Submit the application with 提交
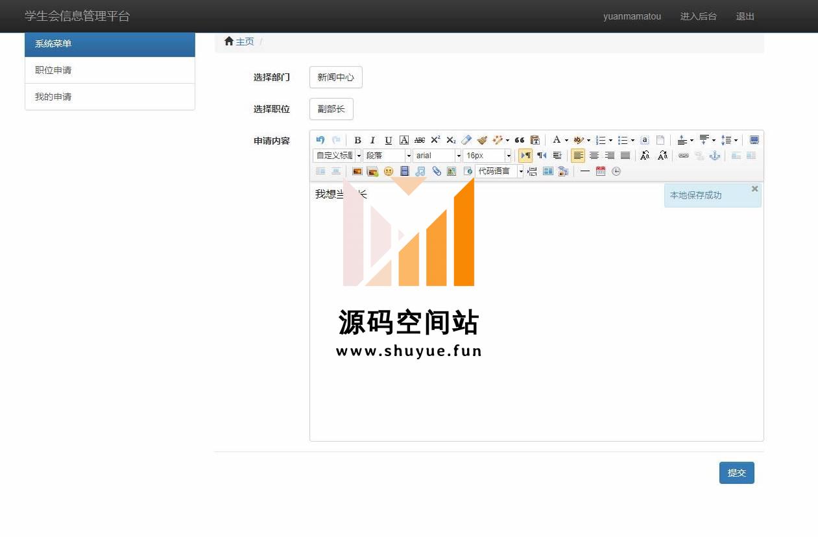Viewport: 818px width, 537px height. click(736, 473)
